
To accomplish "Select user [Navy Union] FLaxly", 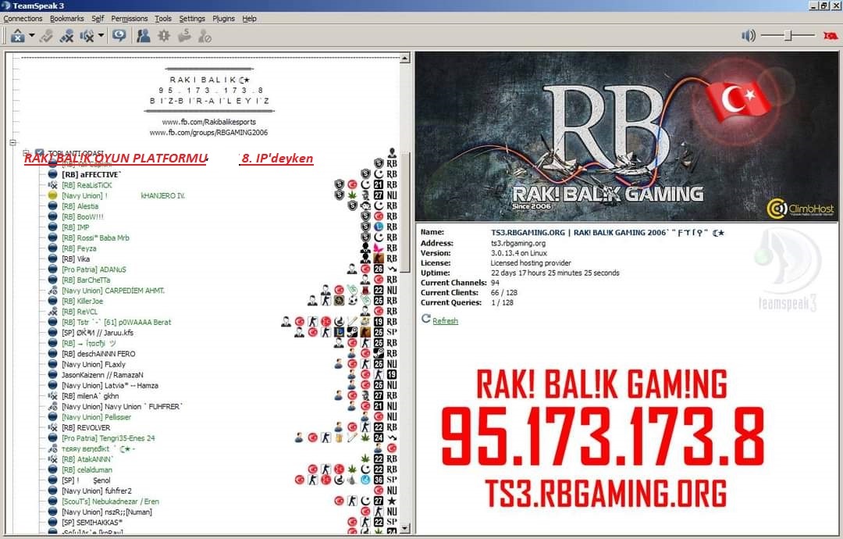I will (94, 364).
